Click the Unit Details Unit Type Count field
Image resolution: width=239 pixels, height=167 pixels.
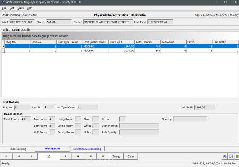pyautogui.click(x=87, y=107)
